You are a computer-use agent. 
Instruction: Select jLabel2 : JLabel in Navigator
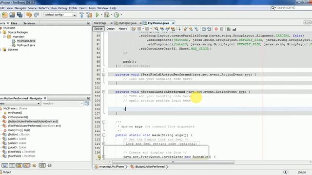(x=17, y=143)
